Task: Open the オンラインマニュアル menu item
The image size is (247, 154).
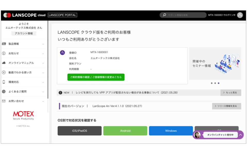Action: click(24, 63)
